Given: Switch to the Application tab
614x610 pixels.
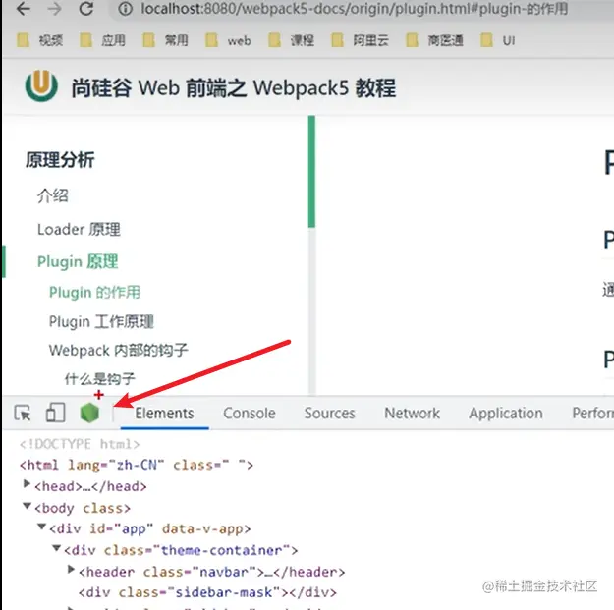Looking at the screenshot, I should [x=506, y=414].
